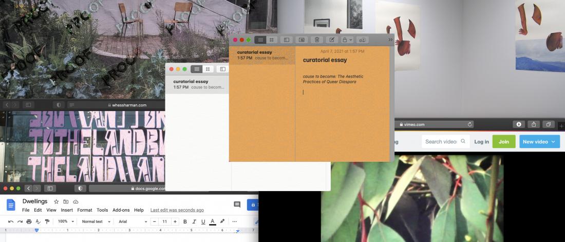Click the Log in link on Vimeo
This screenshot has height=242, width=565.
coord(481,141)
